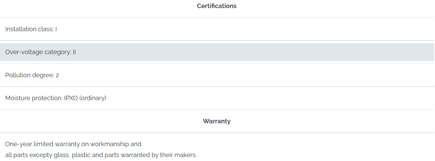Click the word 'Over-voltage'

click(24, 52)
